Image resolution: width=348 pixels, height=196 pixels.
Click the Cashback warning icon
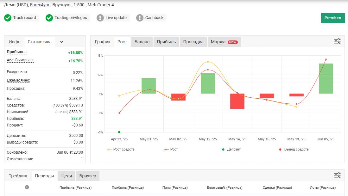coord(140,18)
